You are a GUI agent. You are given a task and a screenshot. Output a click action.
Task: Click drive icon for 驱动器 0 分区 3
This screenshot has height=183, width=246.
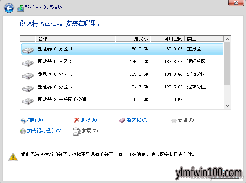(28, 76)
